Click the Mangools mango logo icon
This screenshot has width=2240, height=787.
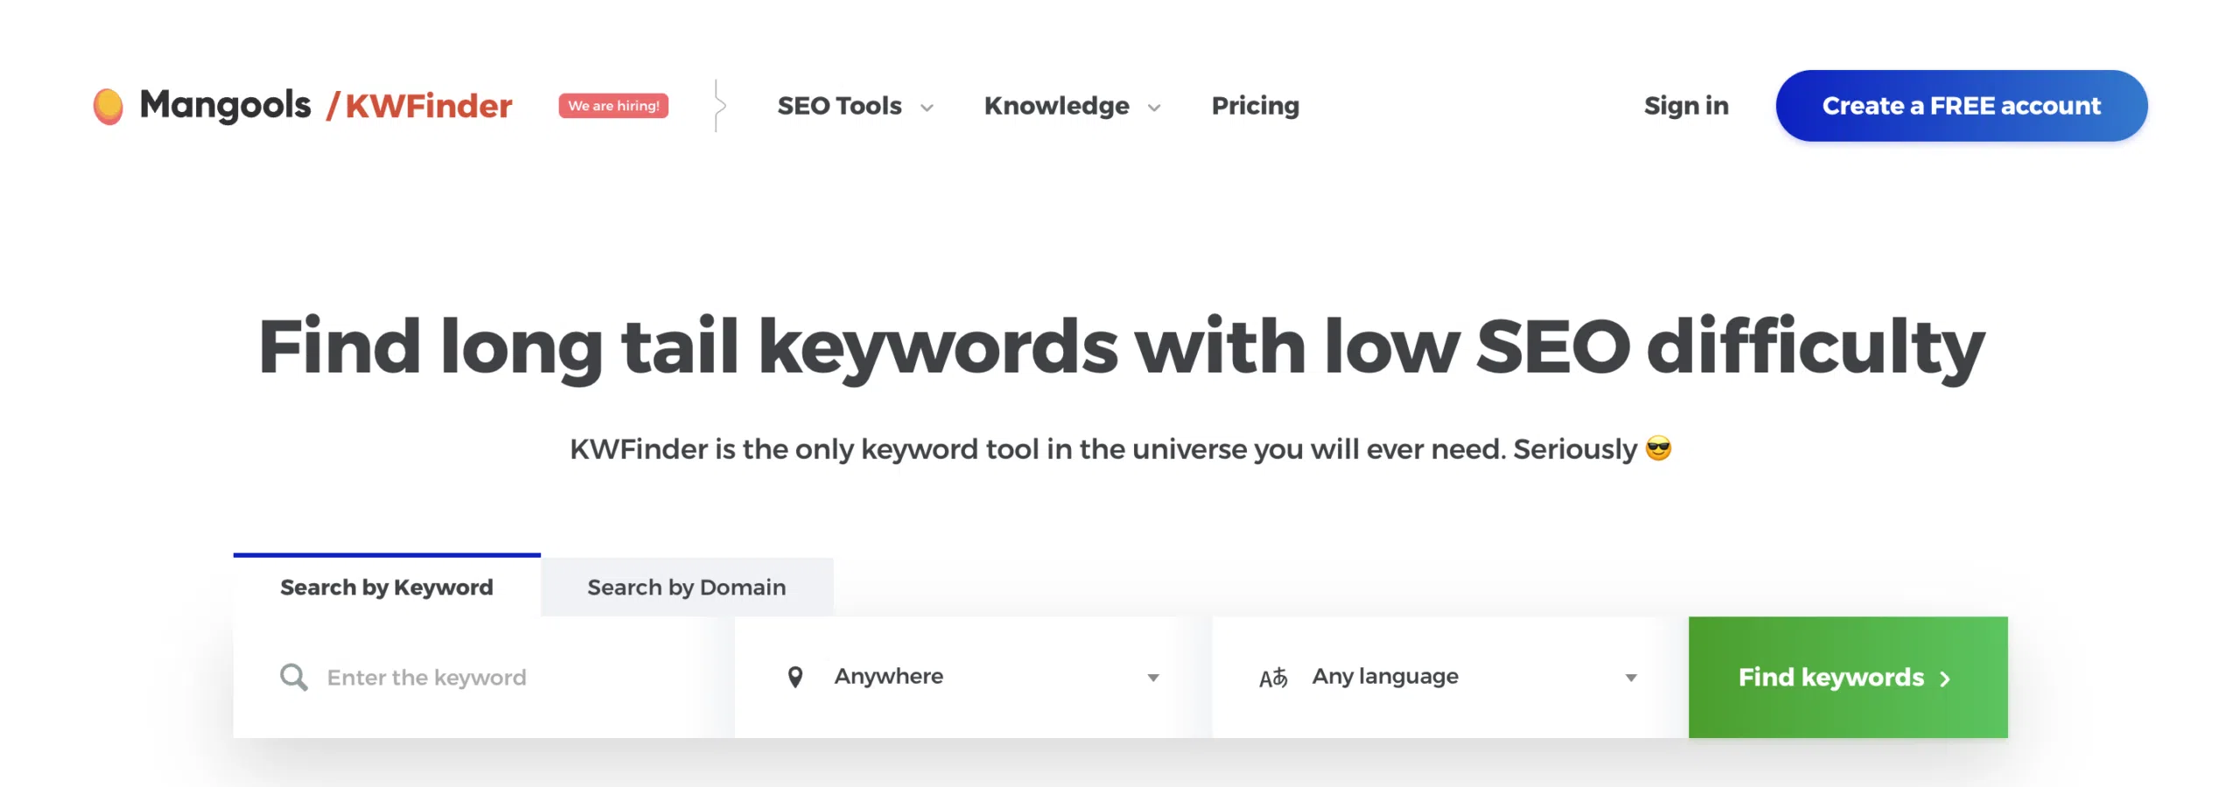click(x=108, y=106)
